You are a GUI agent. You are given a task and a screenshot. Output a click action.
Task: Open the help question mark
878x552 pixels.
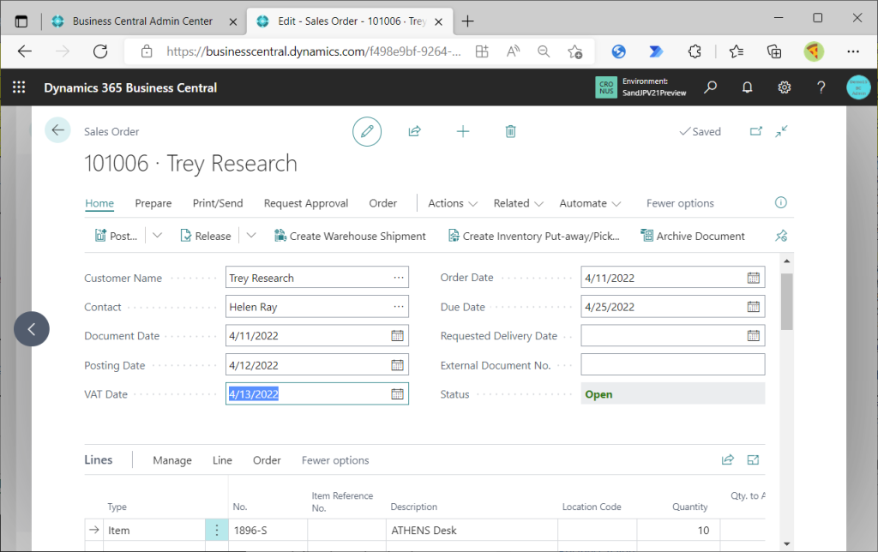(821, 87)
